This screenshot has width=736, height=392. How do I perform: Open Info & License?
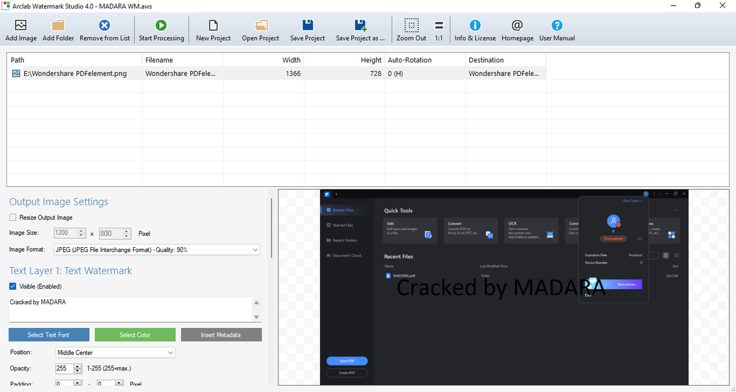pyautogui.click(x=475, y=30)
